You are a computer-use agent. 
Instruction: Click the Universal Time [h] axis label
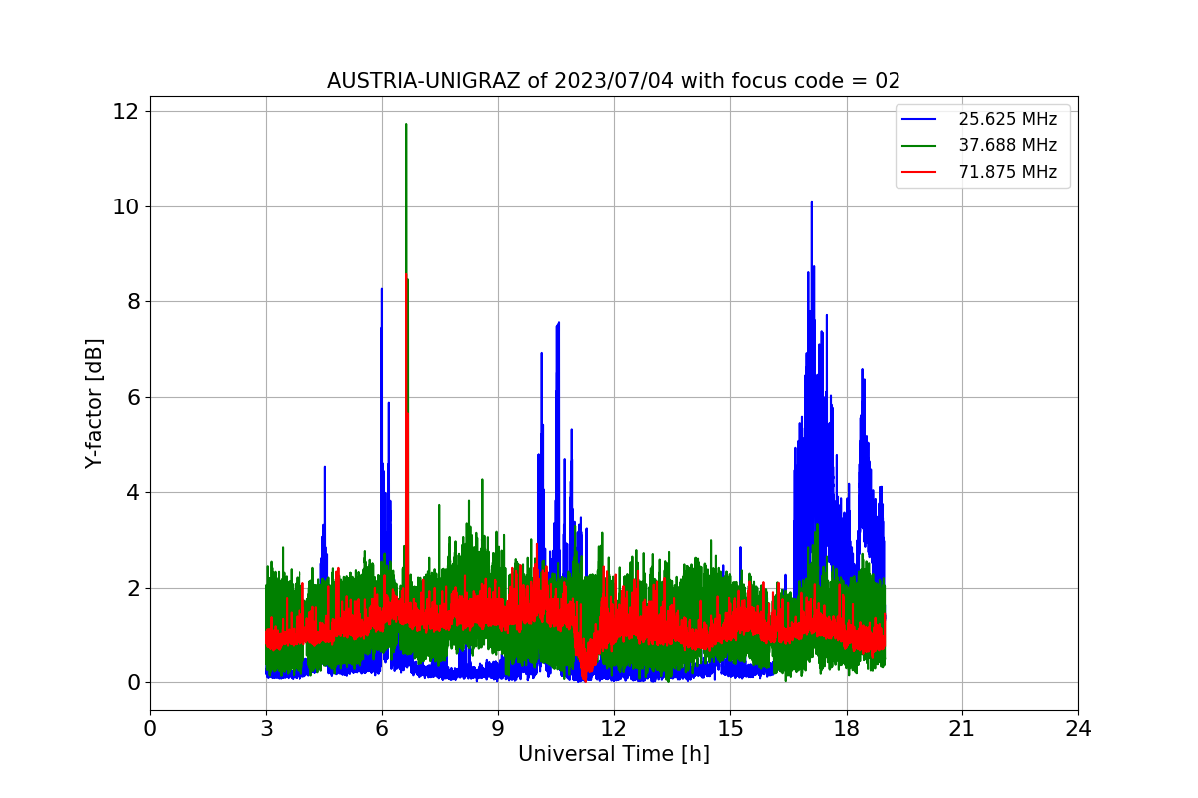click(x=614, y=754)
